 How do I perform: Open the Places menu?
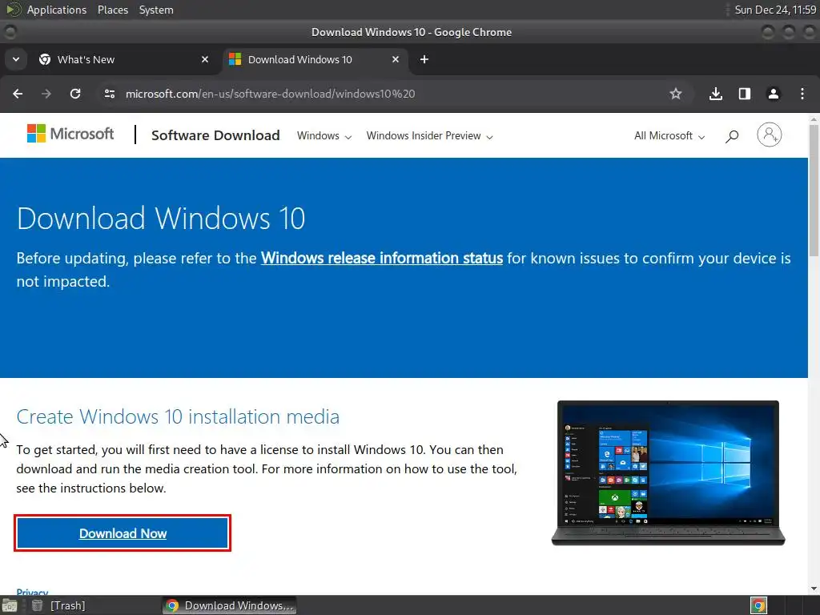click(112, 10)
